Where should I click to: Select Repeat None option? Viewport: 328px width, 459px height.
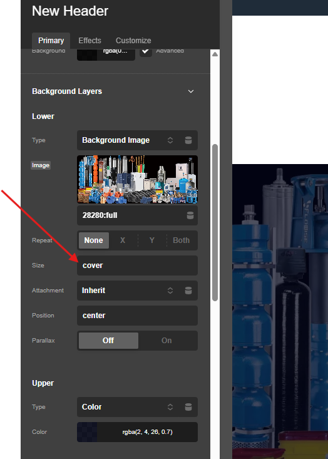pos(94,240)
